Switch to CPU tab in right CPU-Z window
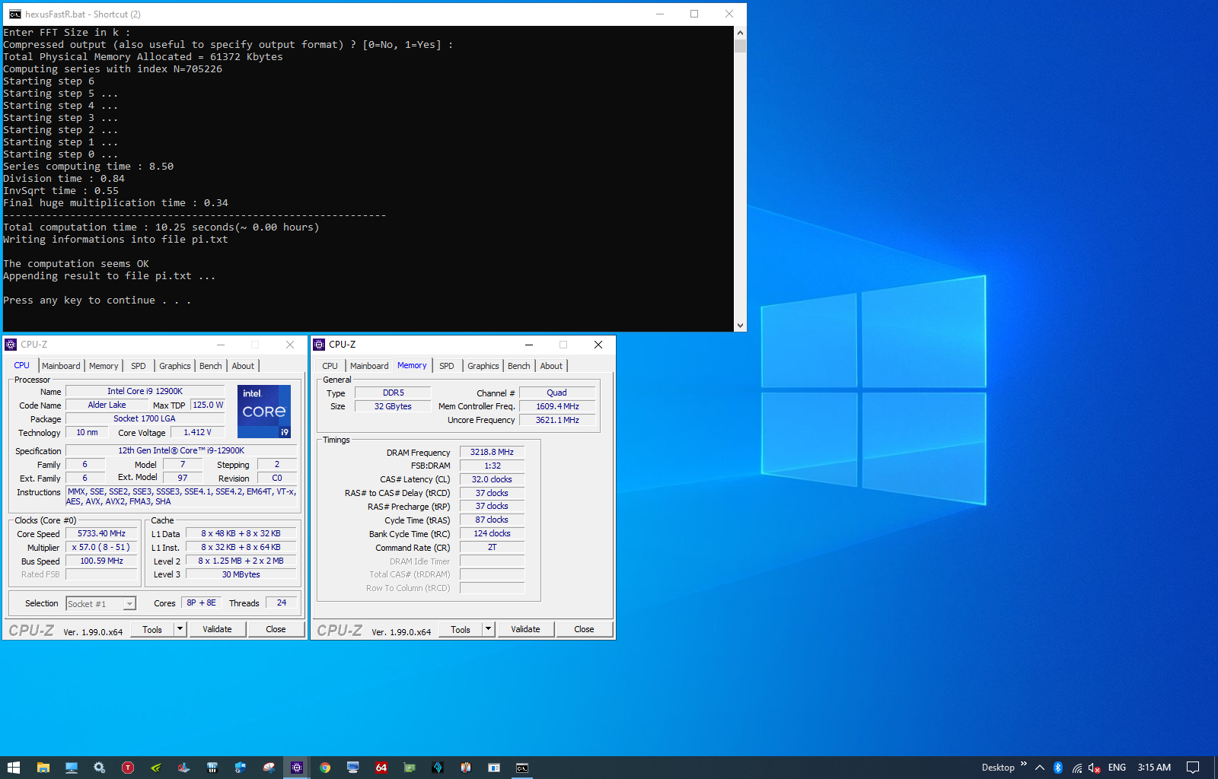Screen dimensions: 1218x779 tap(330, 366)
